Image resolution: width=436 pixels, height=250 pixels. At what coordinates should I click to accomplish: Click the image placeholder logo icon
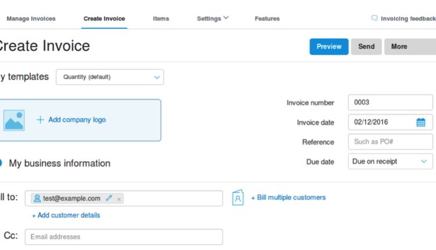tap(14, 120)
